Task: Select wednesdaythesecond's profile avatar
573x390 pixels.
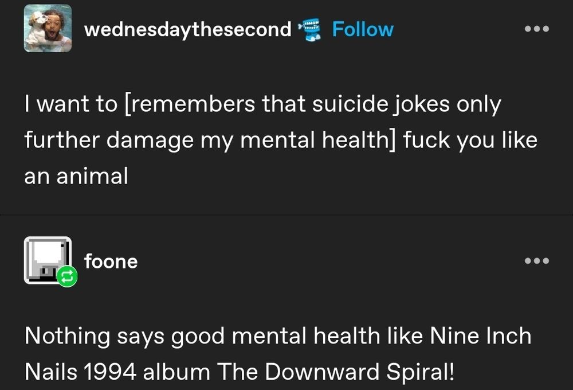Action: (48, 30)
